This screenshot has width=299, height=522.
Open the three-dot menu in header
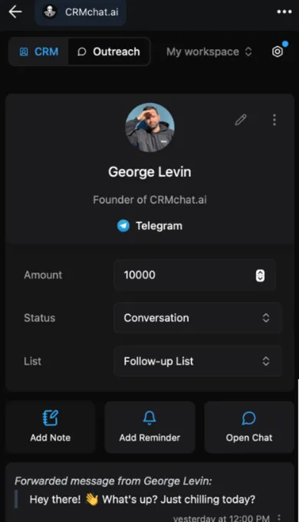pyautogui.click(x=284, y=12)
